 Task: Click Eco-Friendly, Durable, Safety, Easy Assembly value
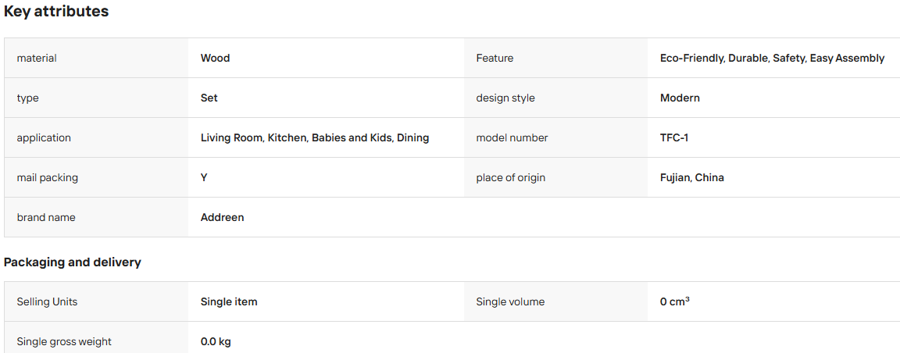click(x=772, y=58)
